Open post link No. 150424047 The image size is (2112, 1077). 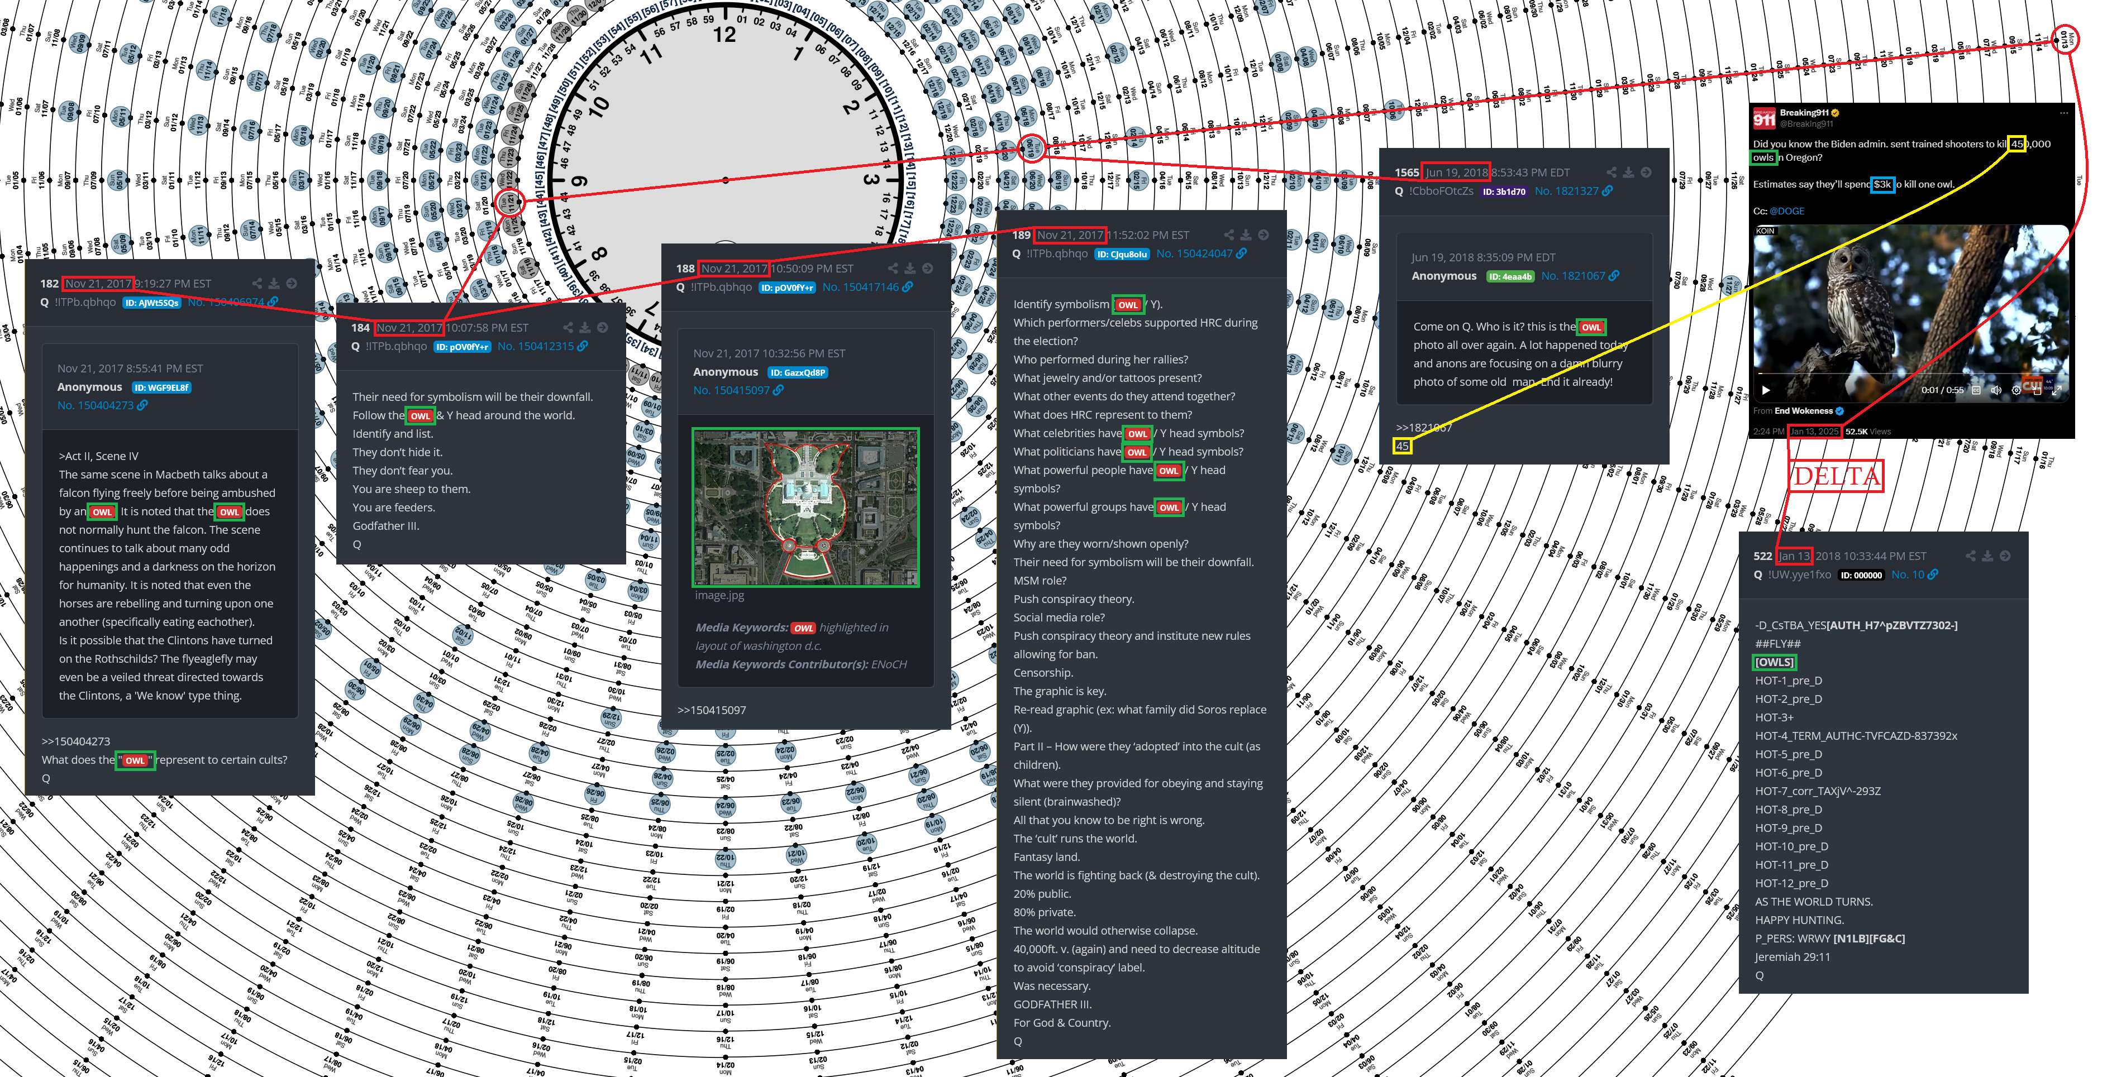tap(1201, 253)
